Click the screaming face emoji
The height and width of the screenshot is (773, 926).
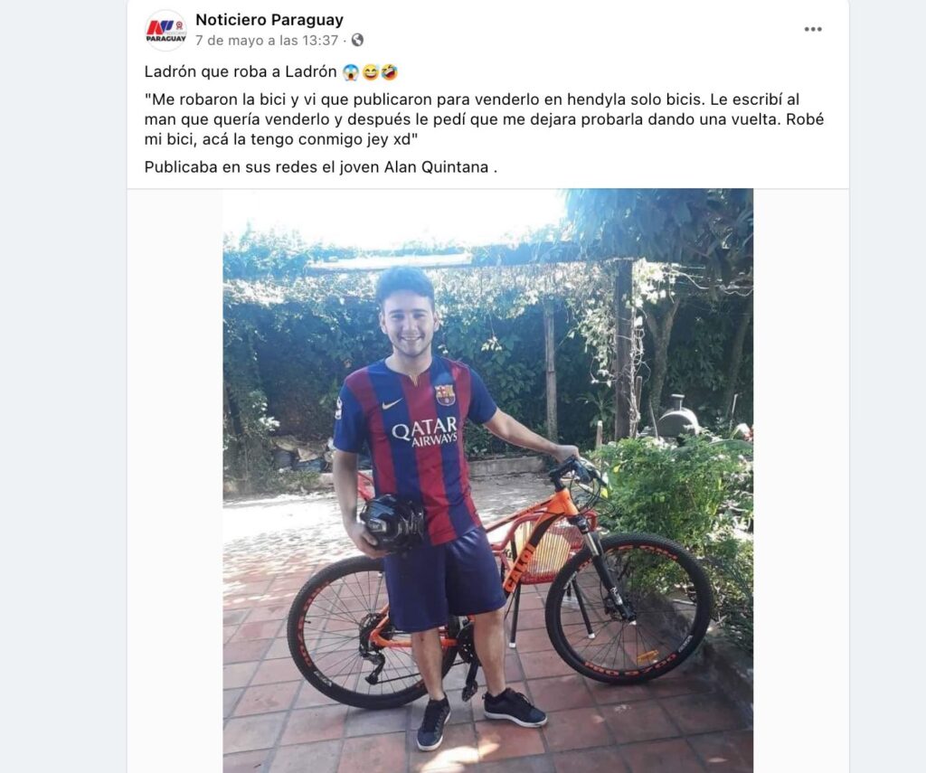tap(351, 72)
